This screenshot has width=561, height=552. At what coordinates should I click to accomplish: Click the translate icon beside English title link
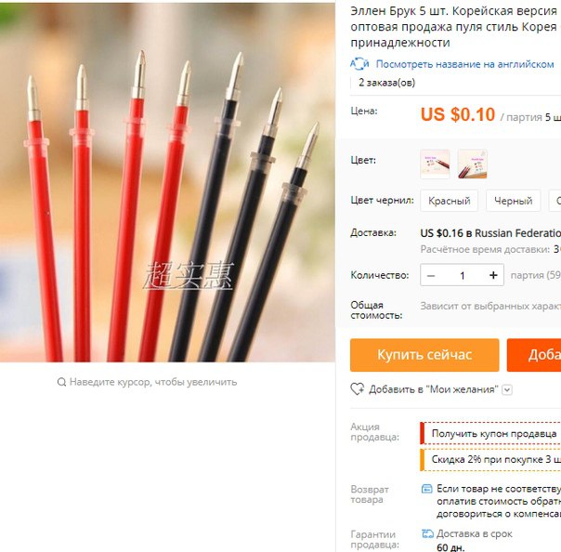tap(359, 64)
